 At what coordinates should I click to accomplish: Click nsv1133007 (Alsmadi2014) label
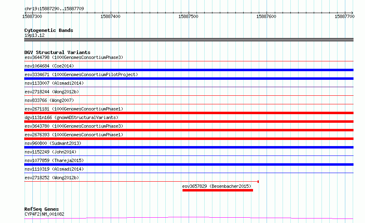[54, 83]
